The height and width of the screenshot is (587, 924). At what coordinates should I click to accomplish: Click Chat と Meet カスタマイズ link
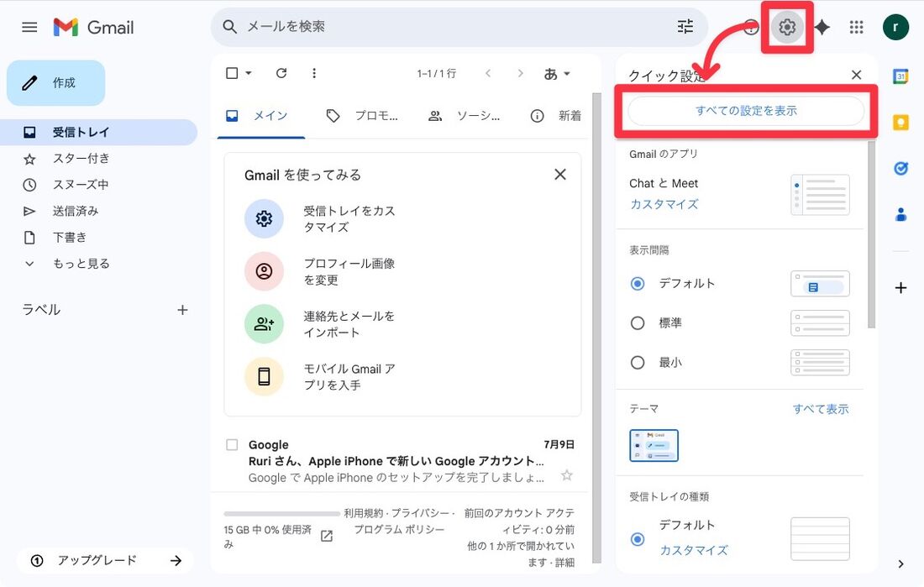click(664, 204)
